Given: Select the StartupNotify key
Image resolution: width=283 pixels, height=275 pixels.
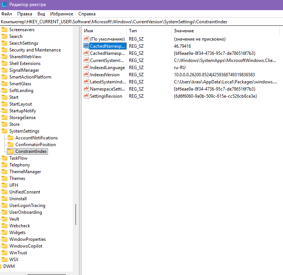Looking at the screenshot, I should [23, 111].
